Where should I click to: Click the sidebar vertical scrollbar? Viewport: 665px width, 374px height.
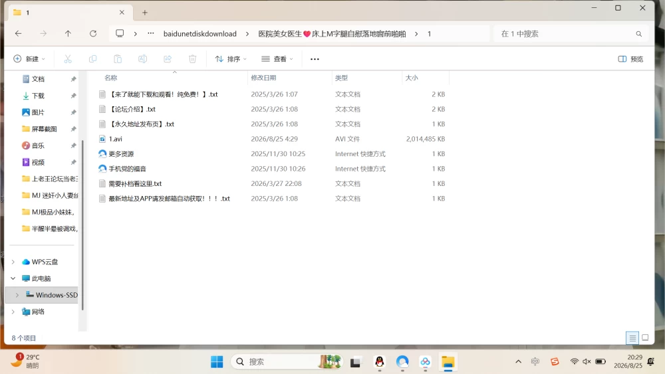click(x=82, y=225)
